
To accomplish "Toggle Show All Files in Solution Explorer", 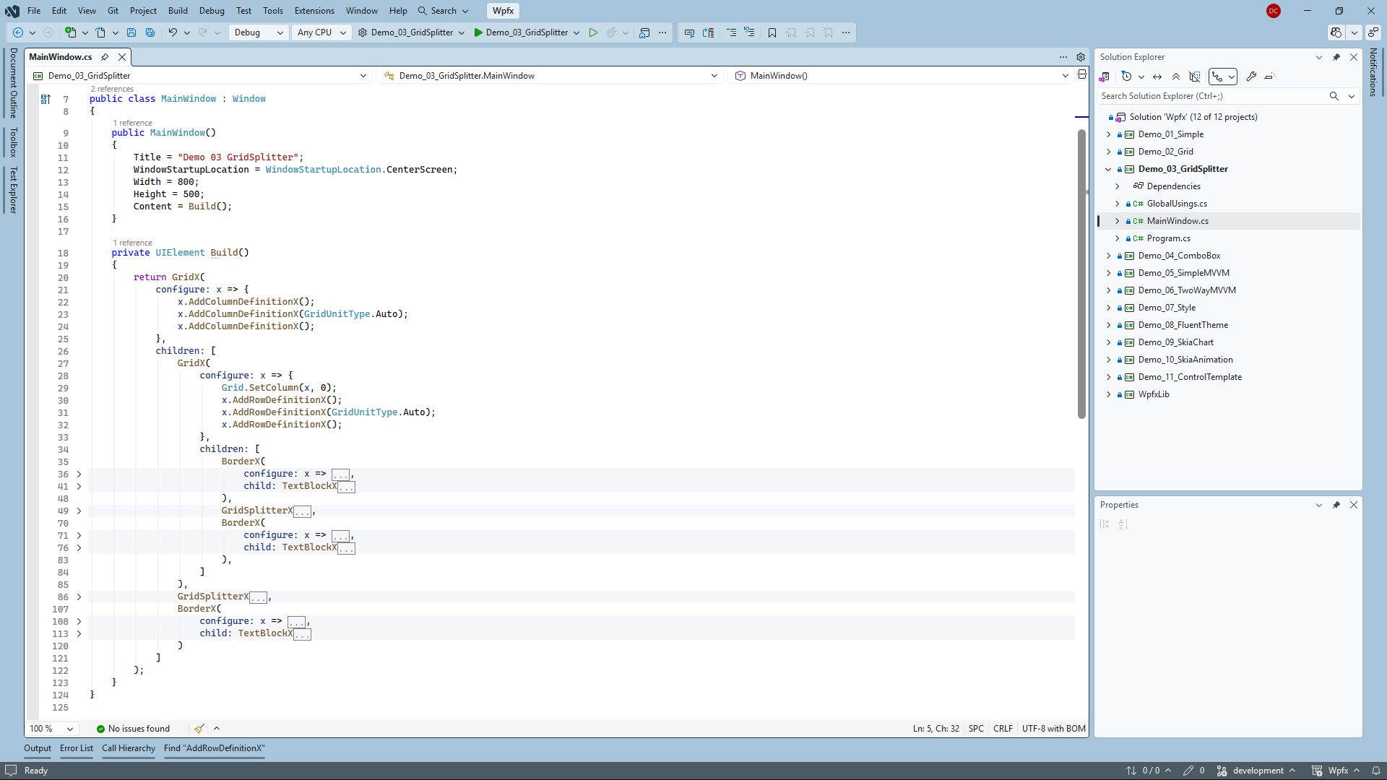I will click(x=1195, y=77).
